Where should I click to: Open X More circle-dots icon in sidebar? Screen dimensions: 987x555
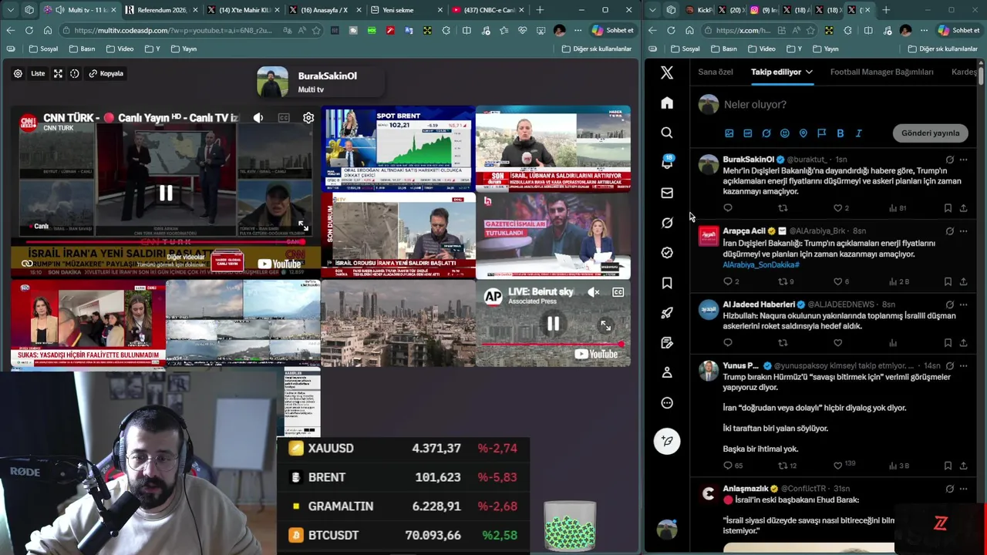pyautogui.click(x=667, y=402)
